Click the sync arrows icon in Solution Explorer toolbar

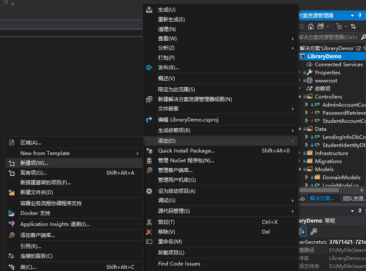[353, 26]
